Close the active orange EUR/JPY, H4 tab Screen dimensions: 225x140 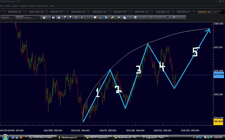click(215, 12)
